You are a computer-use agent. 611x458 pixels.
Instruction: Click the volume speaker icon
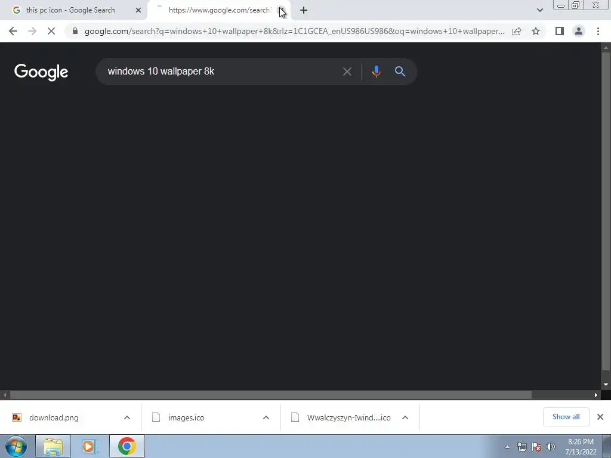coord(551,447)
